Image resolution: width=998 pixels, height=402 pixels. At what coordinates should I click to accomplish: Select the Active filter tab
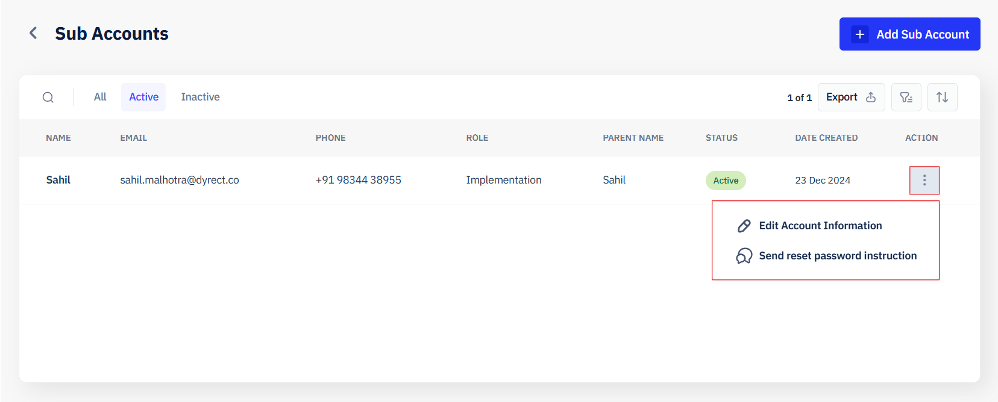pyautogui.click(x=143, y=97)
